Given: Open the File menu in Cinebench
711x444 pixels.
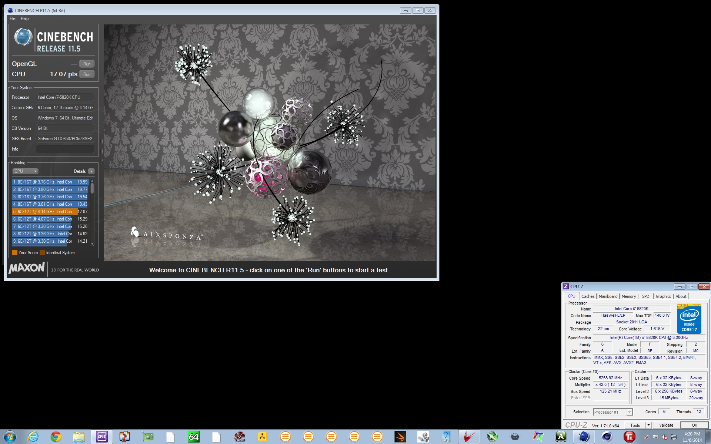Looking at the screenshot, I should click(12, 18).
